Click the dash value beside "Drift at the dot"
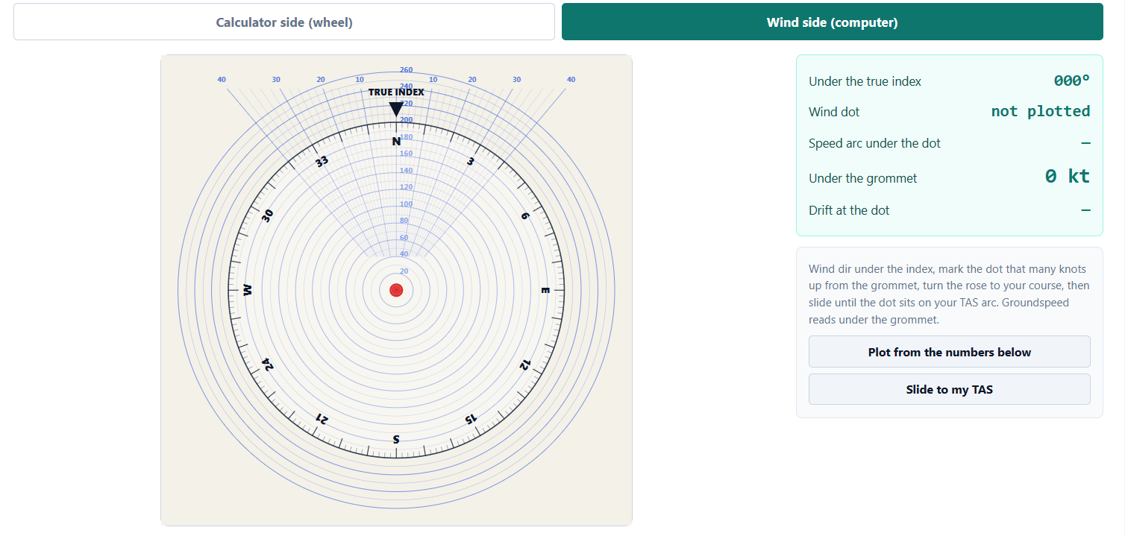1125x536 pixels. coord(1085,210)
